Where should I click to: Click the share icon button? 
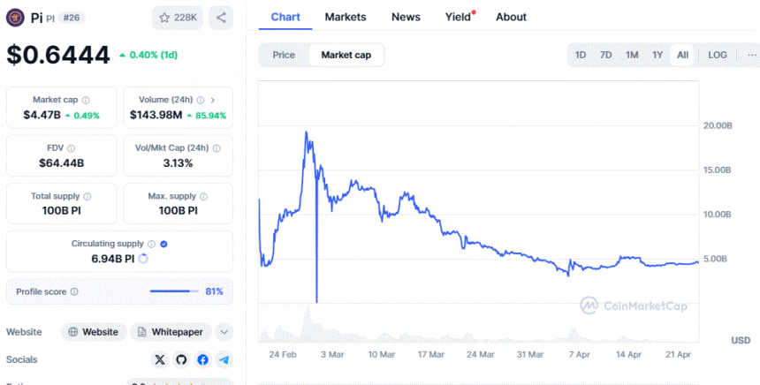pyautogui.click(x=221, y=18)
